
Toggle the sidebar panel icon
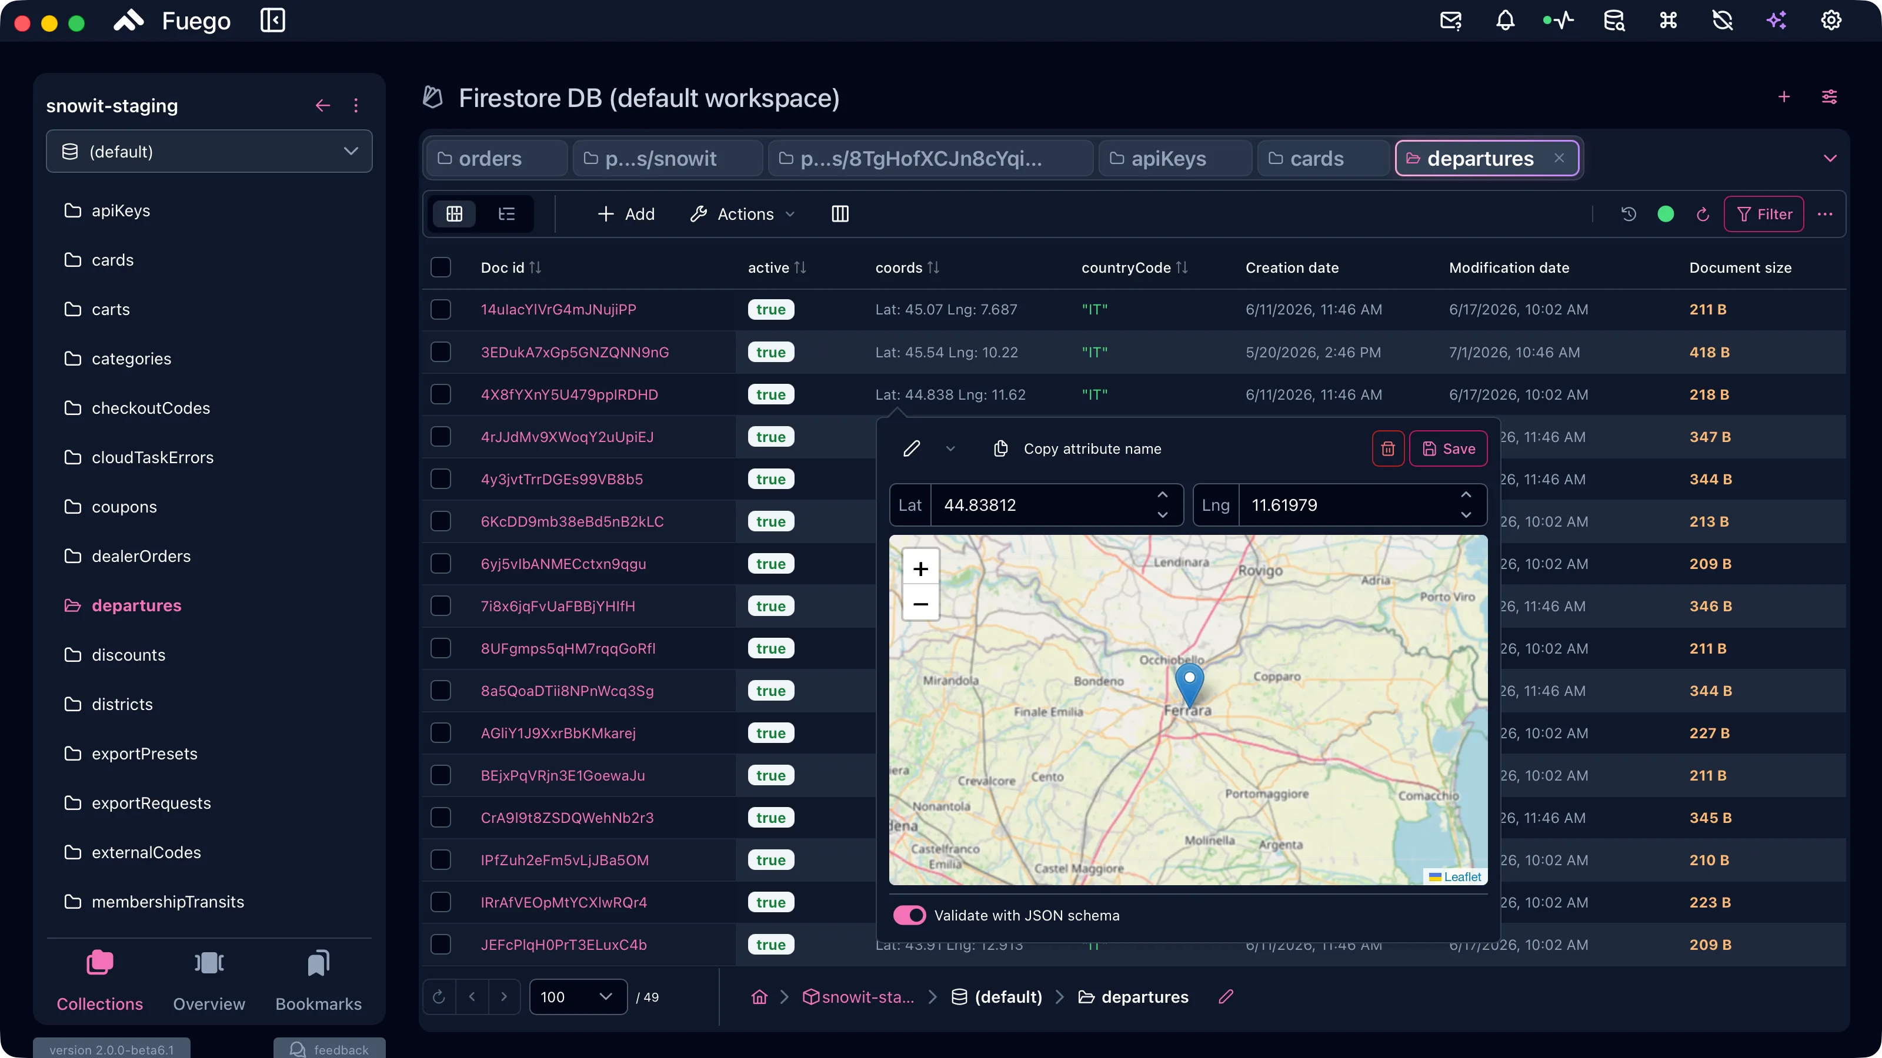pyautogui.click(x=272, y=21)
